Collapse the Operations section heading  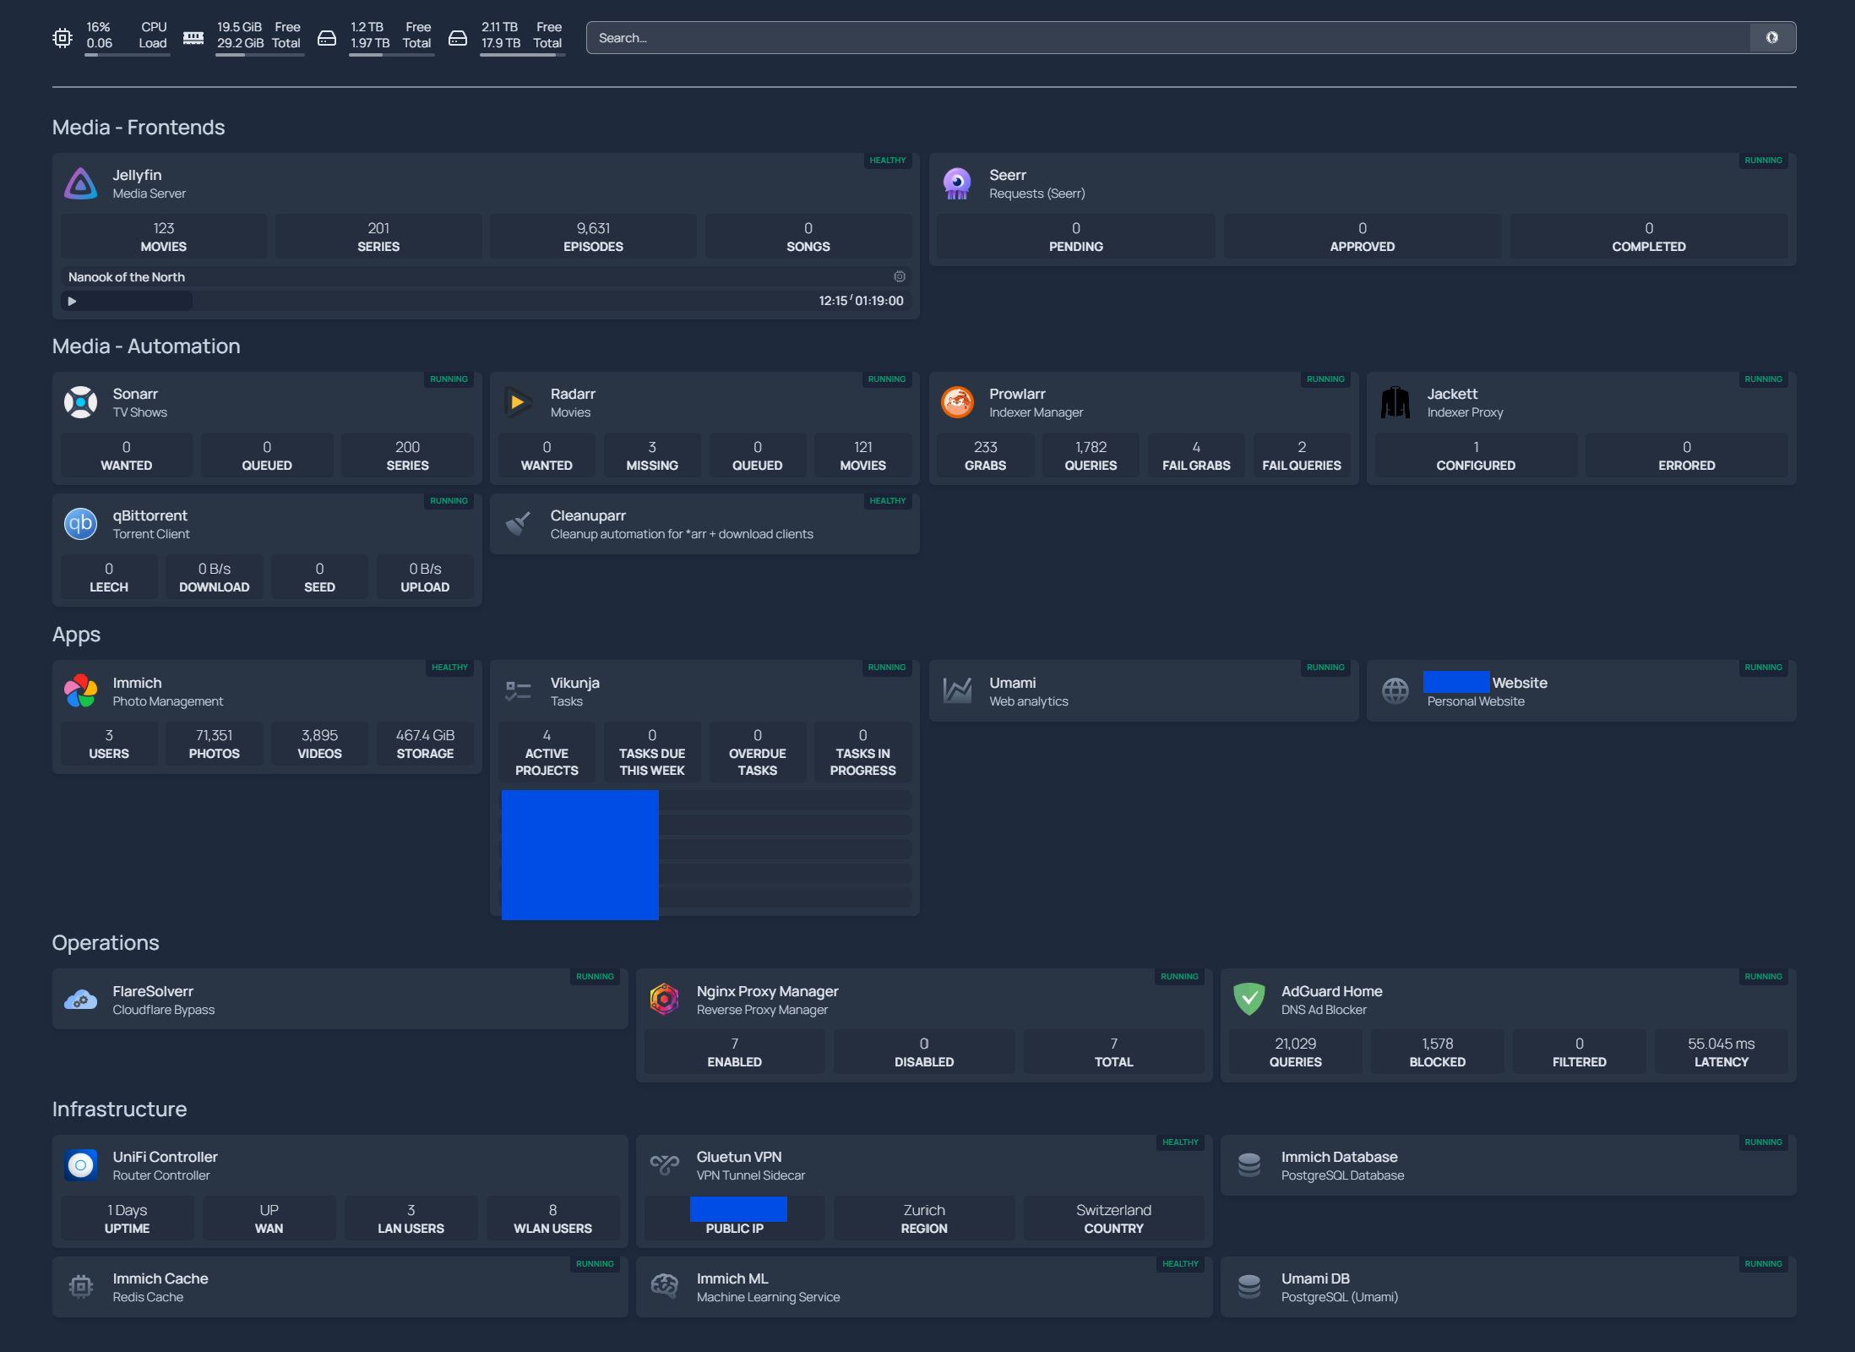106,943
